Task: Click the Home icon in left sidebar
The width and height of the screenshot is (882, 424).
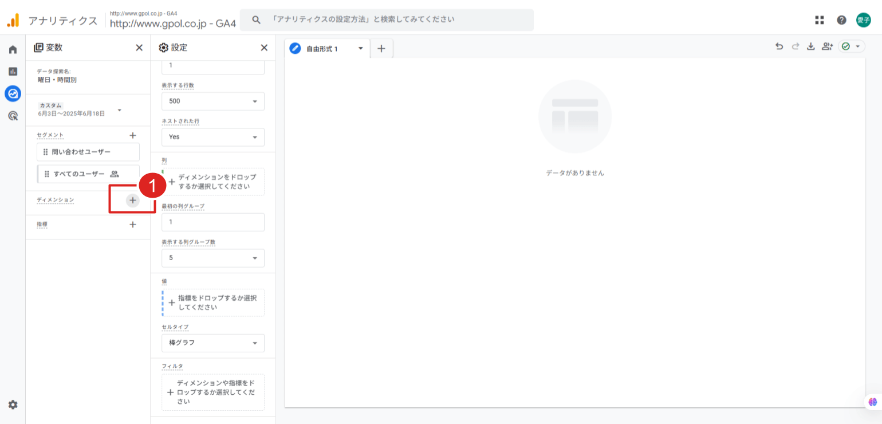Action: coord(13,50)
